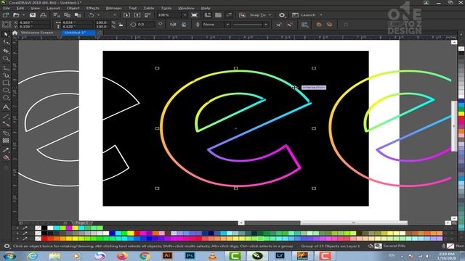Open the Tools menu
Image resolution: width=465 pixels, height=261 pixels.
[166, 8]
